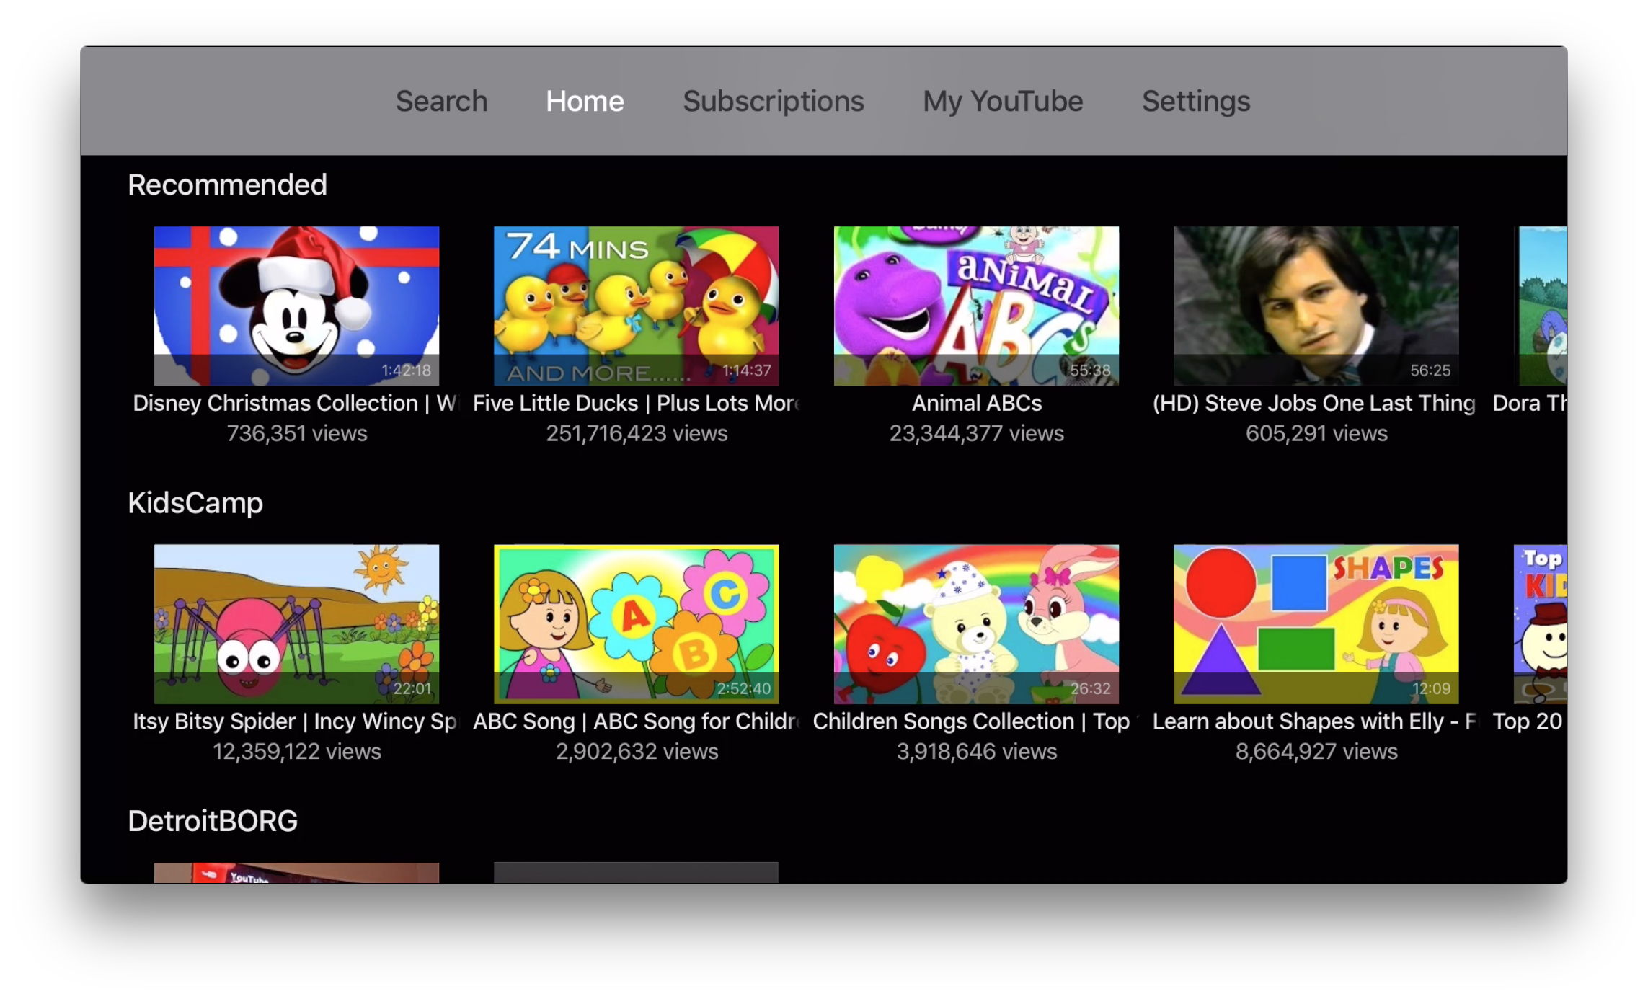The width and height of the screenshot is (1648, 999).
Task: Select the partially visible Dora video
Action: (x=1543, y=306)
